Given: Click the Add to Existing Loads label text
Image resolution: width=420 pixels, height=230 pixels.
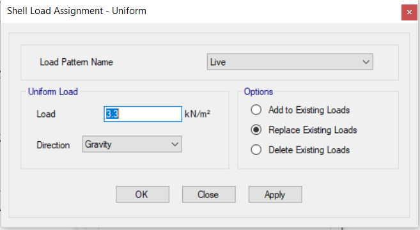Looking at the screenshot, I should point(309,110).
